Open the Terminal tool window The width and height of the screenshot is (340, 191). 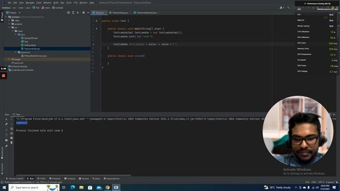70,179
